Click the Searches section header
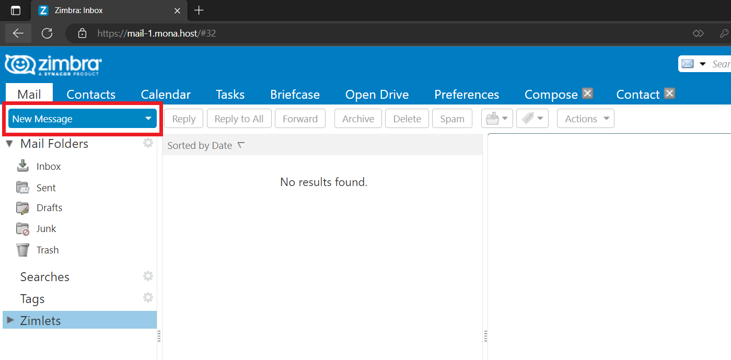This screenshot has height=360, width=731. point(45,277)
